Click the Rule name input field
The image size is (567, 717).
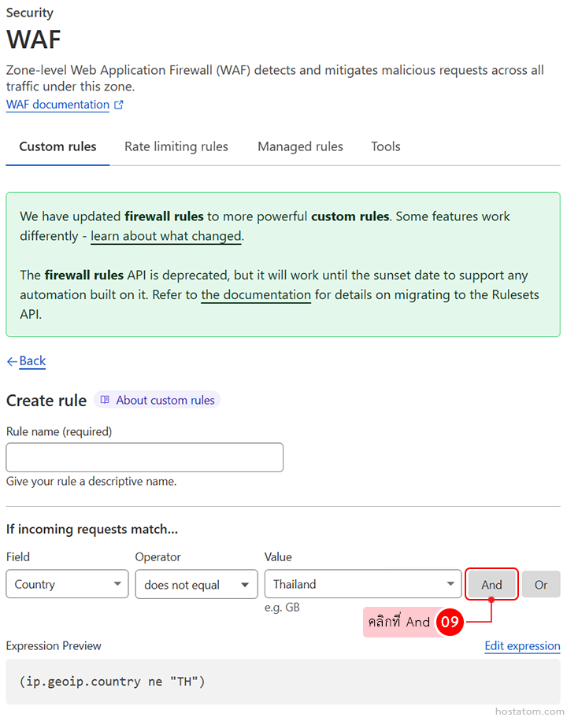click(144, 457)
